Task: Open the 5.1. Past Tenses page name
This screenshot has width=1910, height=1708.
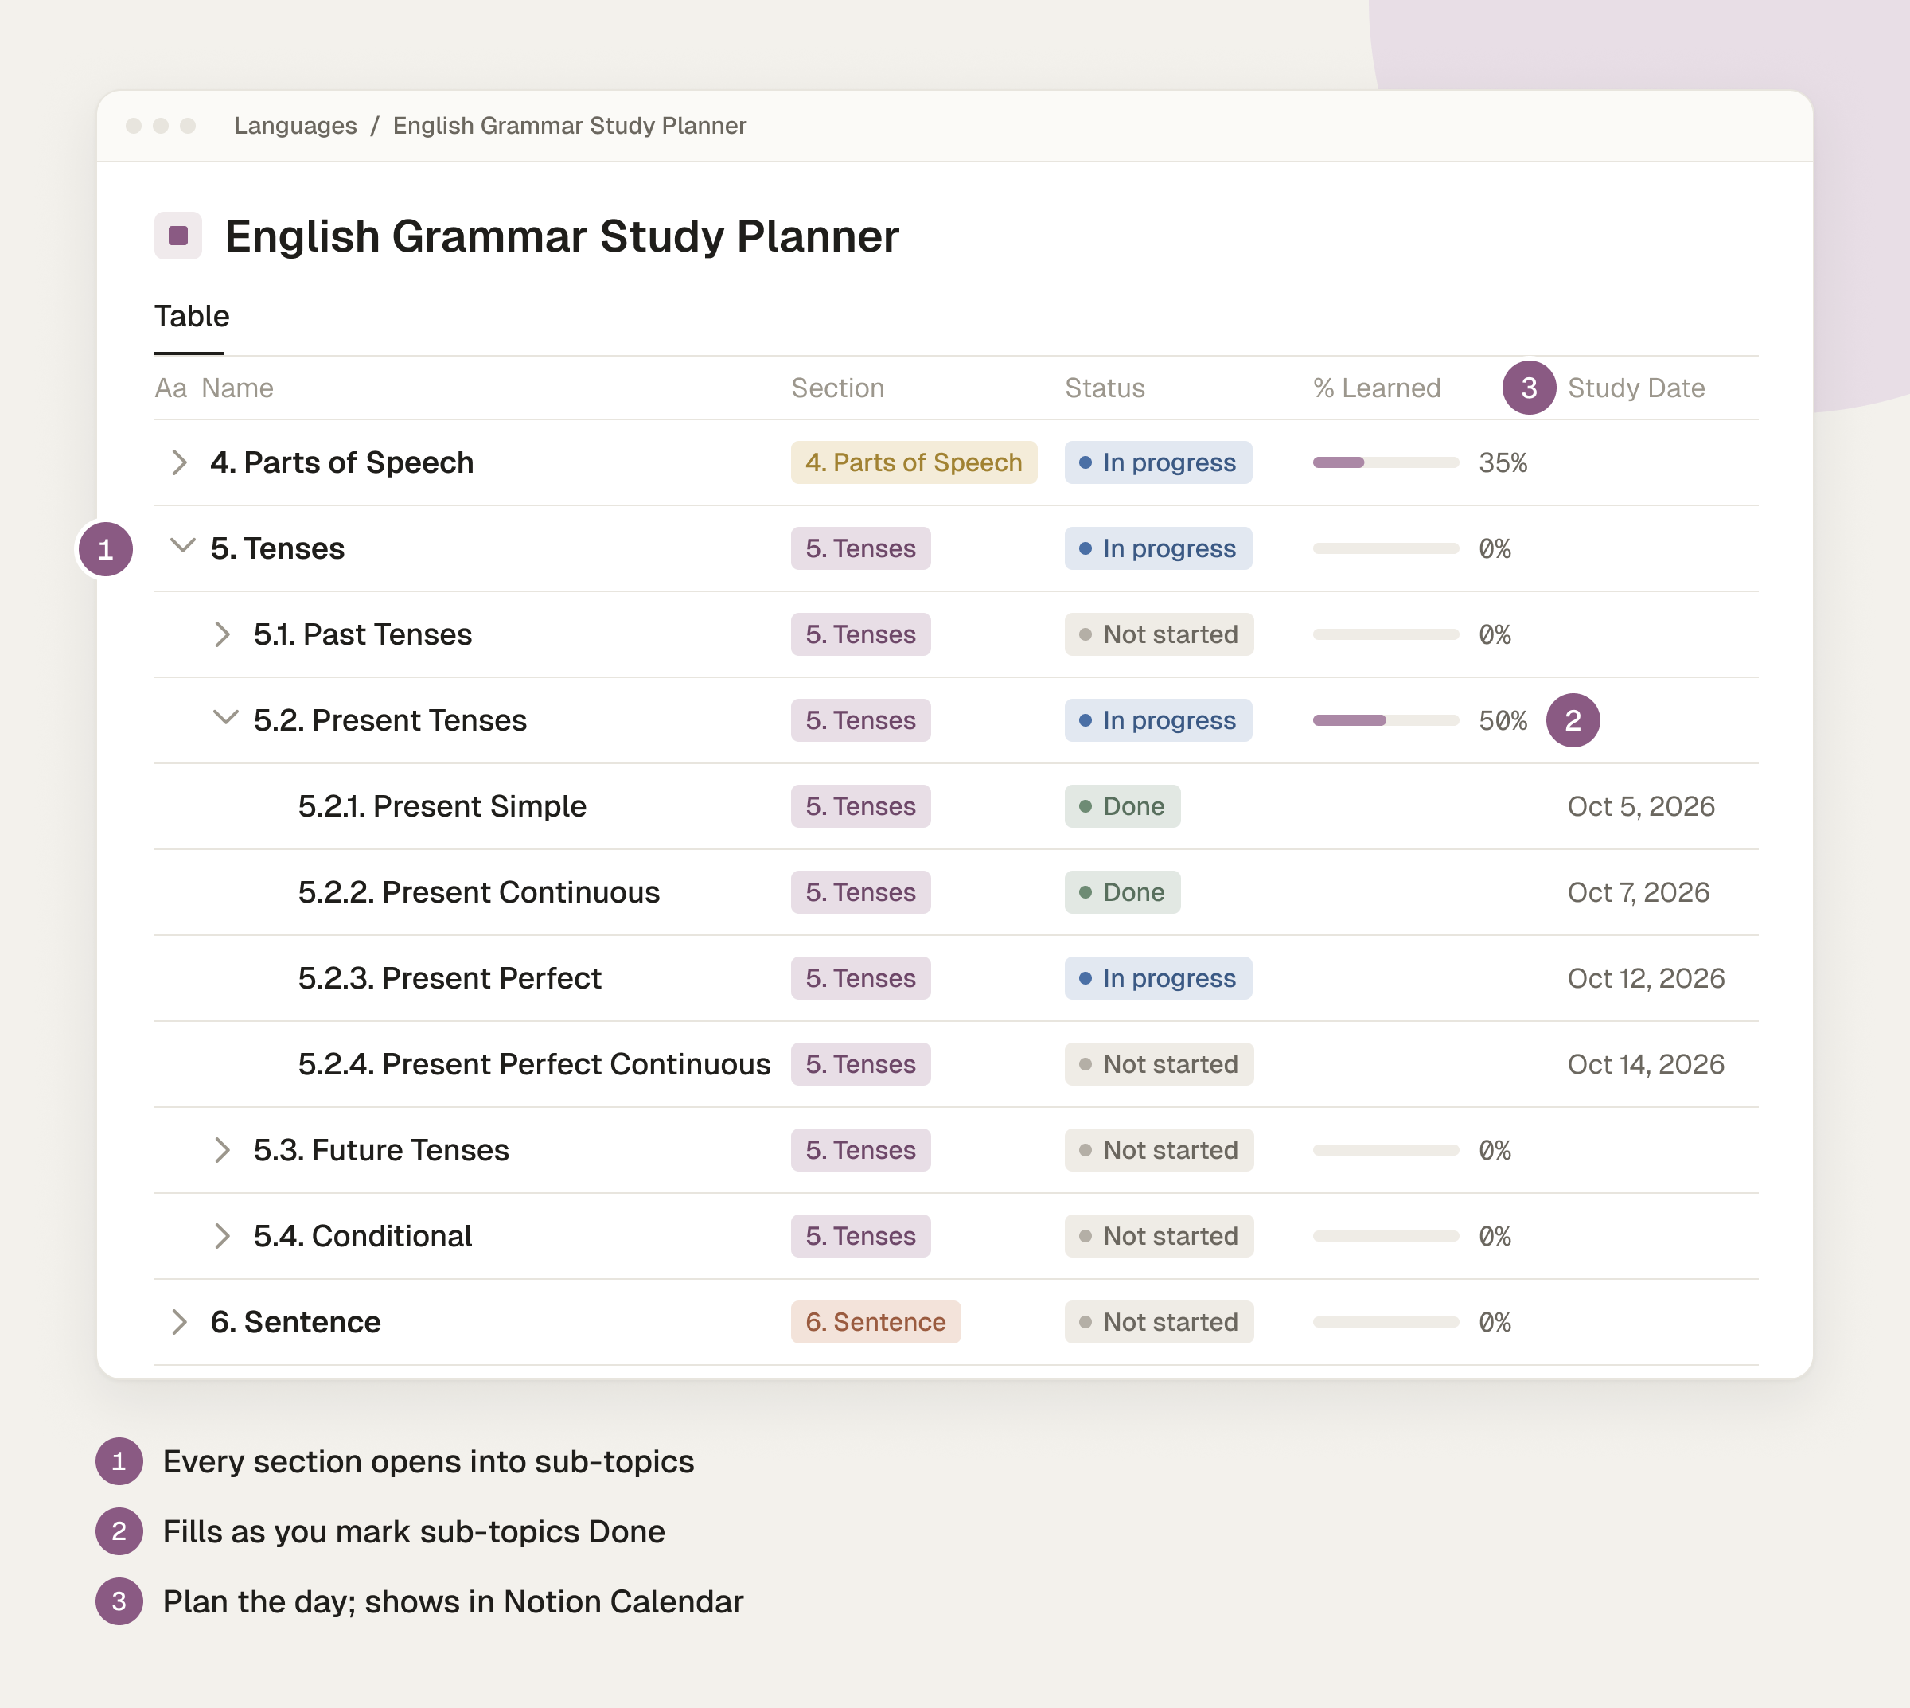Action: tap(362, 634)
